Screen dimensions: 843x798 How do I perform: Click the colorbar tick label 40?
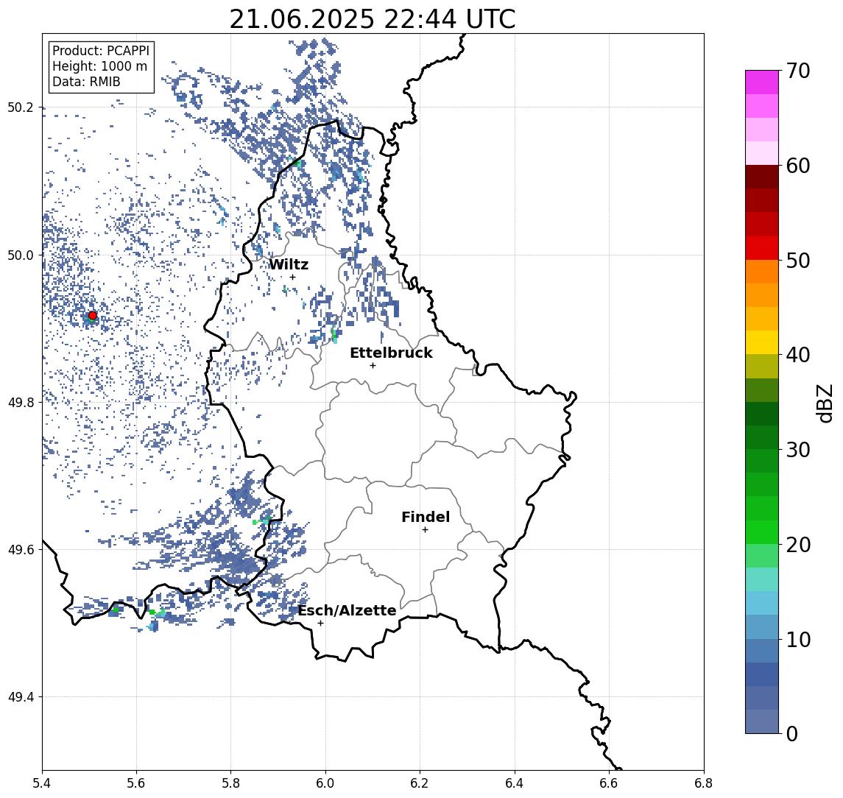(798, 355)
